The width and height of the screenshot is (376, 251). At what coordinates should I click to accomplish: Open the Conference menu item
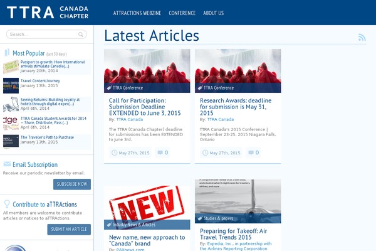(x=182, y=13)
